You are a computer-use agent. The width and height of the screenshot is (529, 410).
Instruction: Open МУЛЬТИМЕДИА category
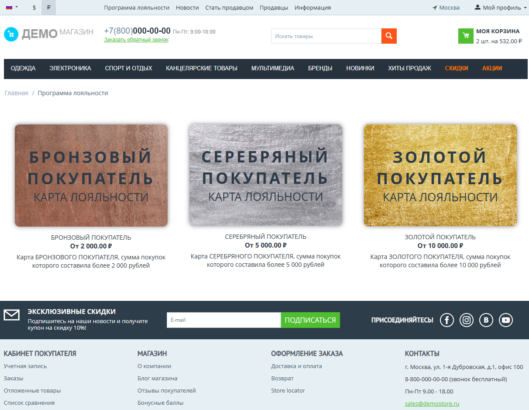click(x=273, y=68)
